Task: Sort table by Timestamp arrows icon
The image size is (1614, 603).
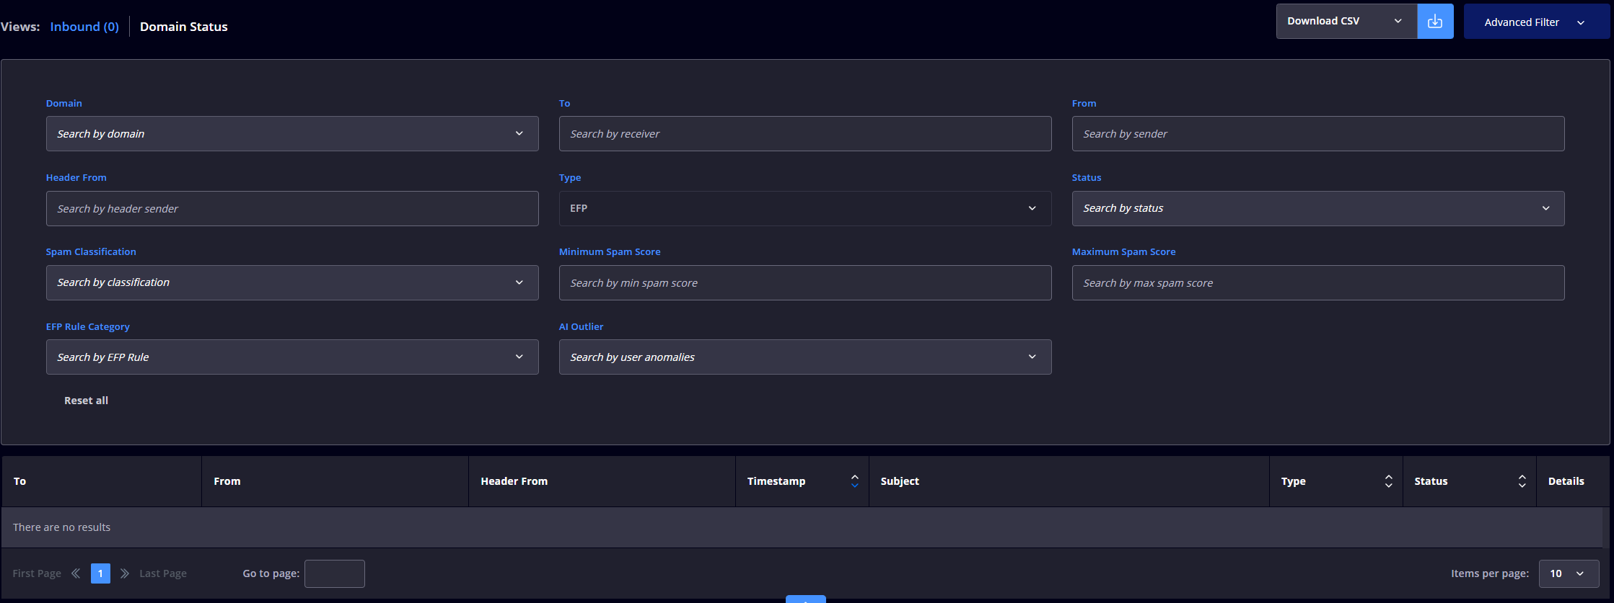Action: click(855, 481)
